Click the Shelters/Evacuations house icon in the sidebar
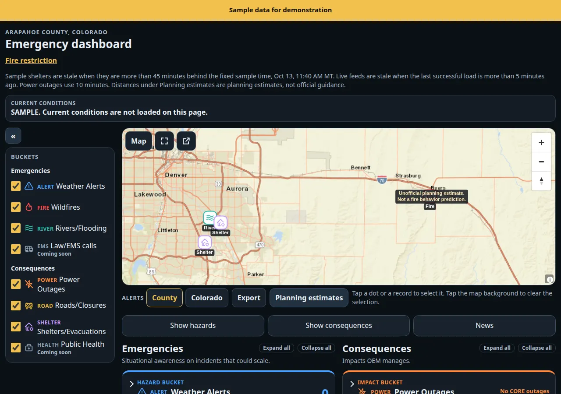 (29, 327)
